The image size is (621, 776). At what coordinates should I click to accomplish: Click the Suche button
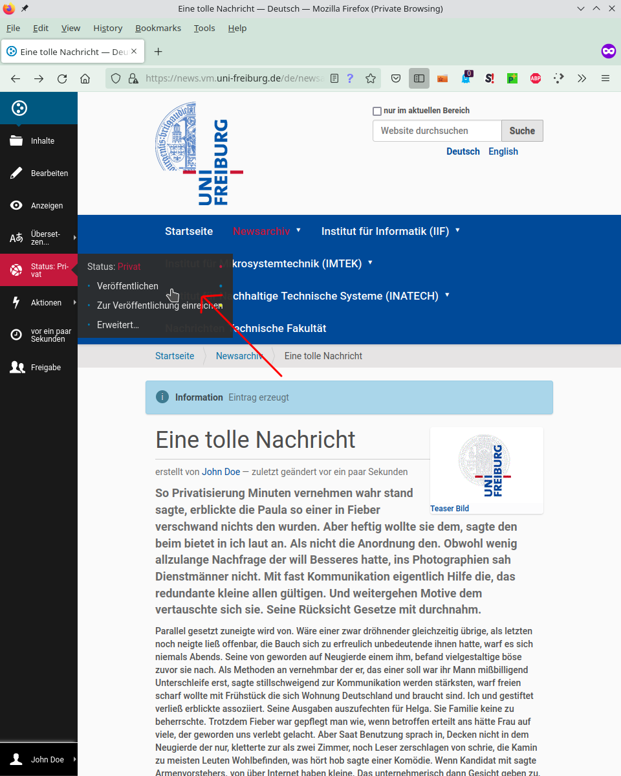[x=522, y=131]
